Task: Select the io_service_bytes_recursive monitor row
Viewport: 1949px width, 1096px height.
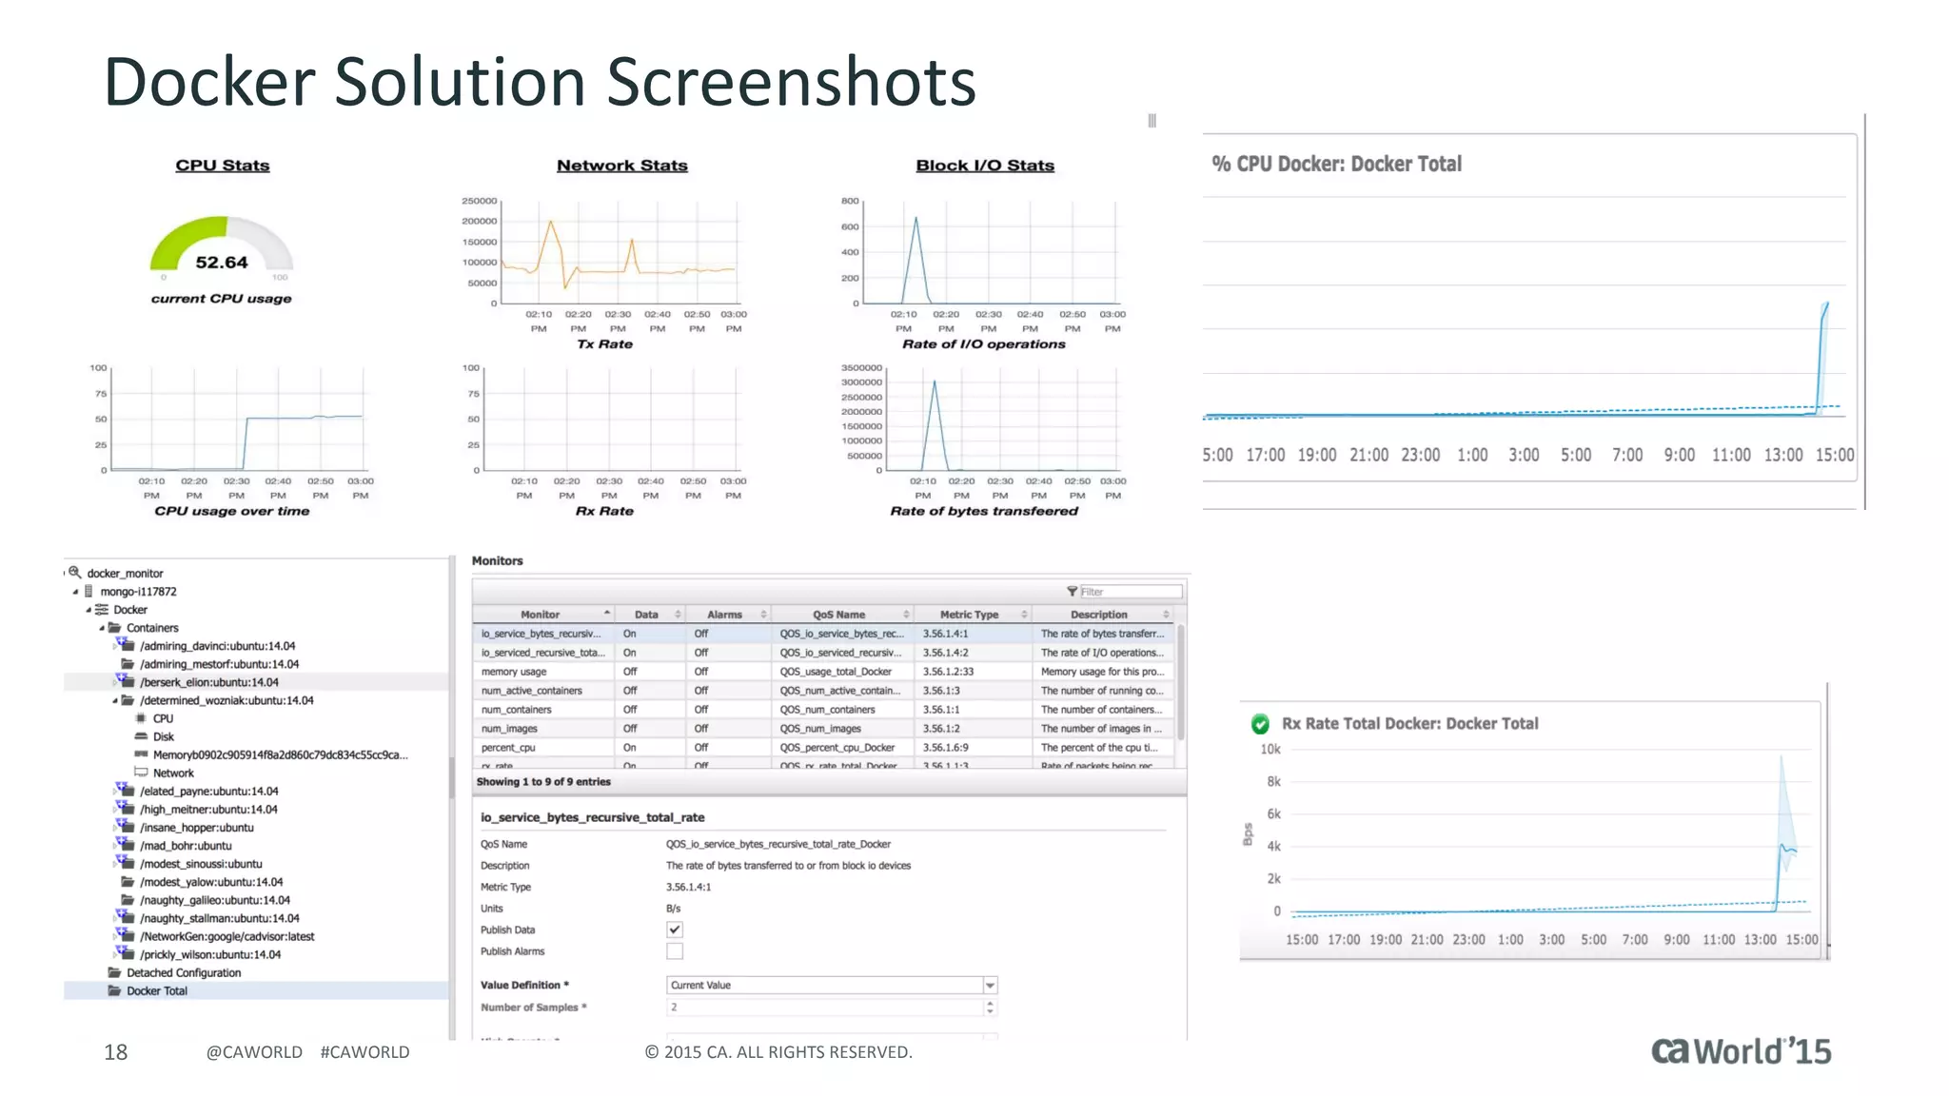Action: pos(824,634)
